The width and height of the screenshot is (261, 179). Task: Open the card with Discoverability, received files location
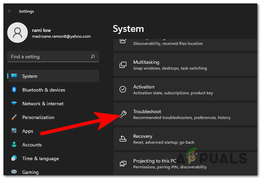tap(185, 45)
